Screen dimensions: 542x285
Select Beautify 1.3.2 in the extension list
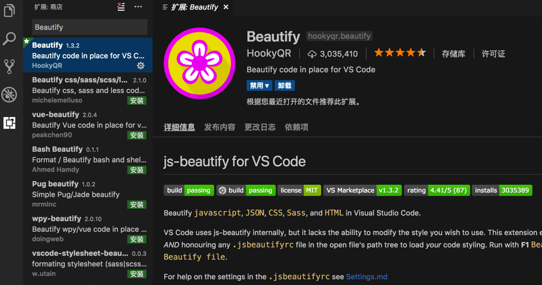88,55
